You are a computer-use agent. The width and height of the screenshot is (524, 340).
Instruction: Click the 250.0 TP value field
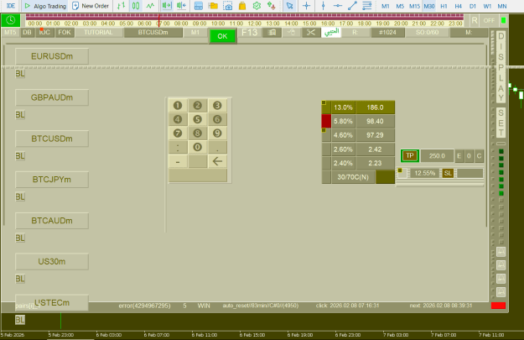(437, 155)
